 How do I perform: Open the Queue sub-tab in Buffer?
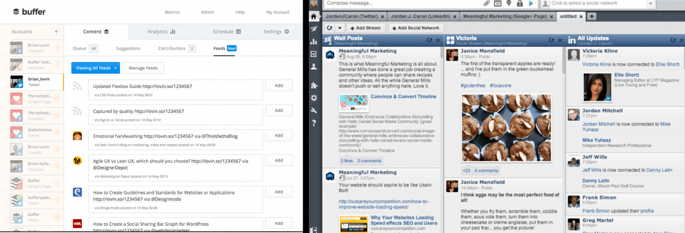click(x=85, y=49)
